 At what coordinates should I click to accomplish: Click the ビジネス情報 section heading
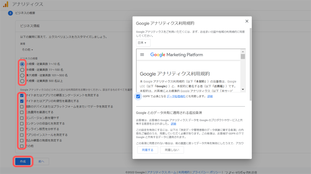[x=30, y=26]
